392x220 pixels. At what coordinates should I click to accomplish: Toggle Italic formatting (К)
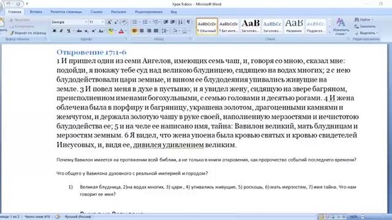[x=61, y=31]
